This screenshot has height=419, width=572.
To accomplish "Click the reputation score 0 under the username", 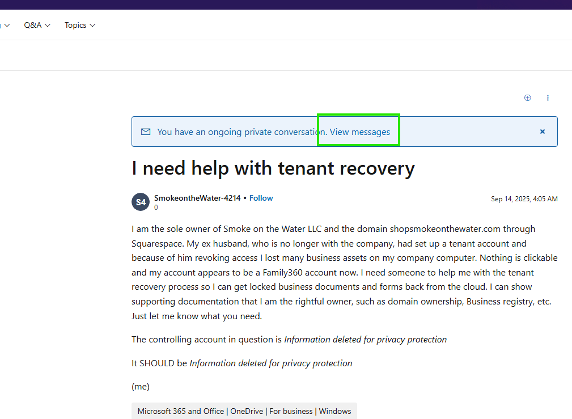I will click(x=156, y=208).
